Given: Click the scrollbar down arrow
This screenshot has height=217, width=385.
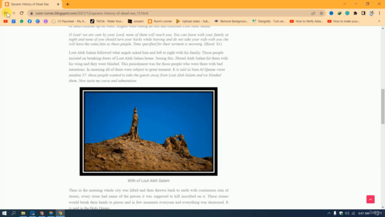Looking at the screenshot, I should [383, 207].
